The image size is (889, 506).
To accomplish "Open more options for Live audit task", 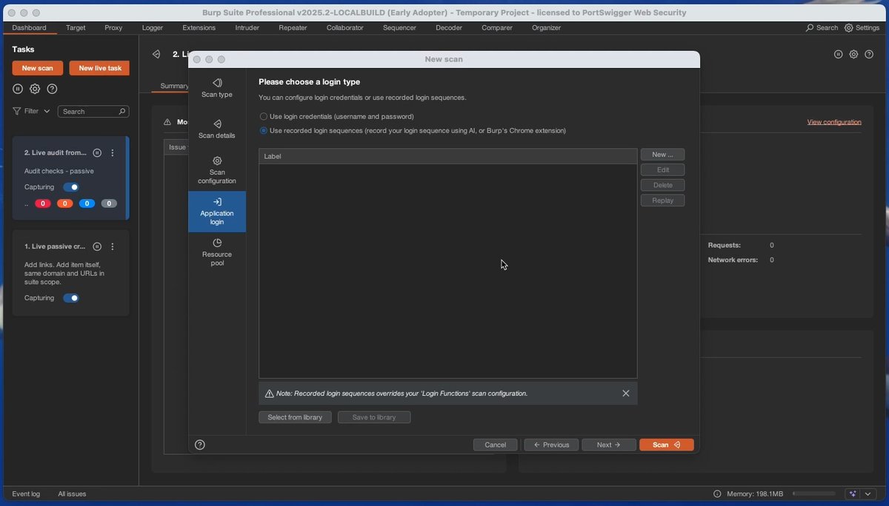I will pyautogui.click(x=113, y=152).
